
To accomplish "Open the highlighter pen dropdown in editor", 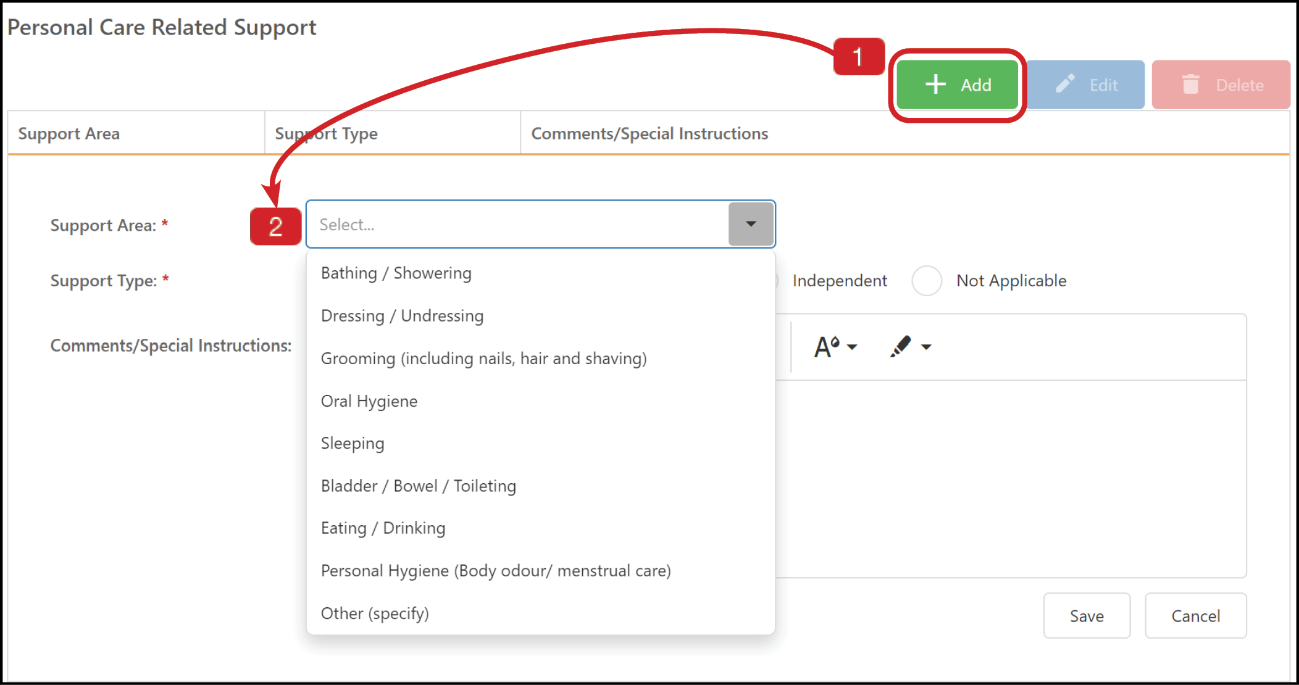I will coord(910,347).
